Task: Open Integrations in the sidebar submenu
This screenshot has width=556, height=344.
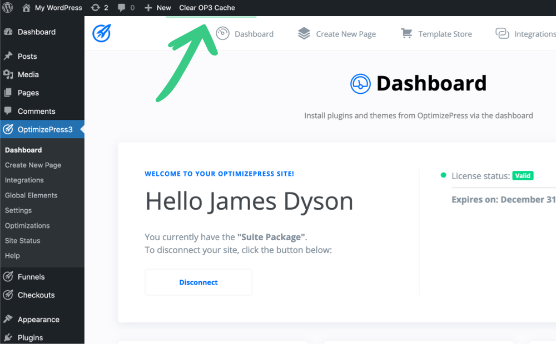Action: point(24,180)
